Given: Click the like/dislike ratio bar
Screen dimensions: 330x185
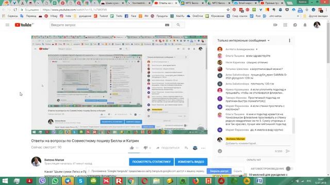Looking at the screenshot, I should point(139,153).
